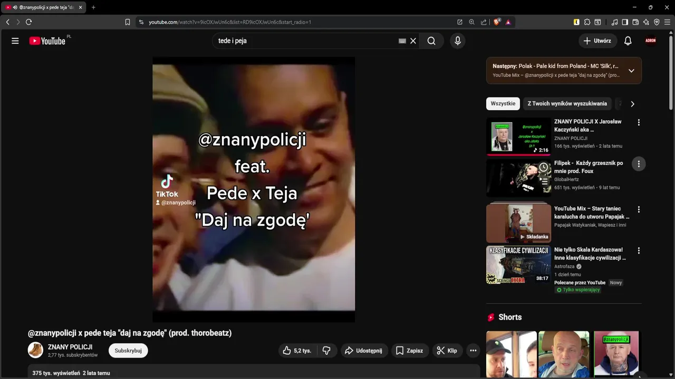Open the first Shorts thumbnail

(512, 354)
